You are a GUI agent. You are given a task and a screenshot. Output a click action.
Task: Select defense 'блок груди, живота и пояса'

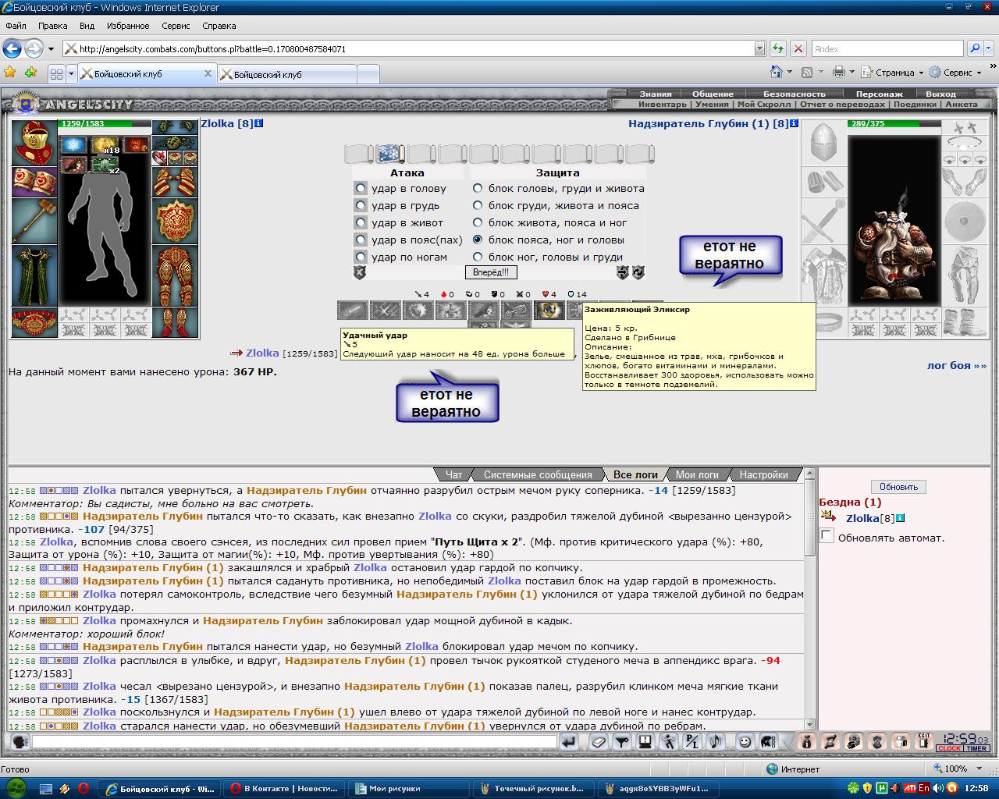click(478, 205)
